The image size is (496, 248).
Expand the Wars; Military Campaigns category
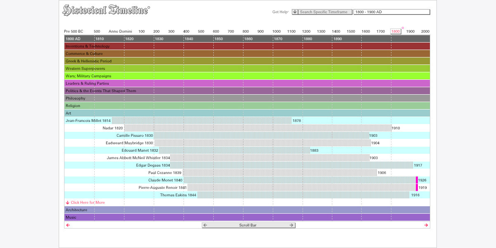[88, 76]
